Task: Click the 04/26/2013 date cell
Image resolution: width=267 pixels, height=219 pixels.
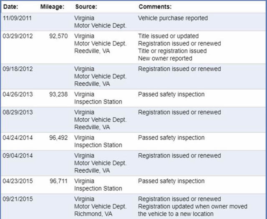Action: pos(18,94)
